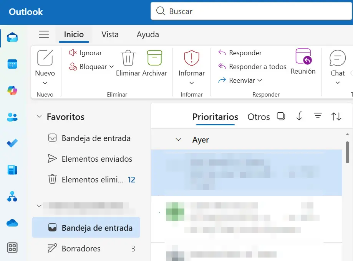
Task: Open Groups from the sidebar
Action: tap(12, 196)
